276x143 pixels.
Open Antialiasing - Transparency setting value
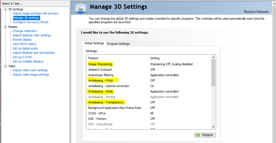[152, 102]
